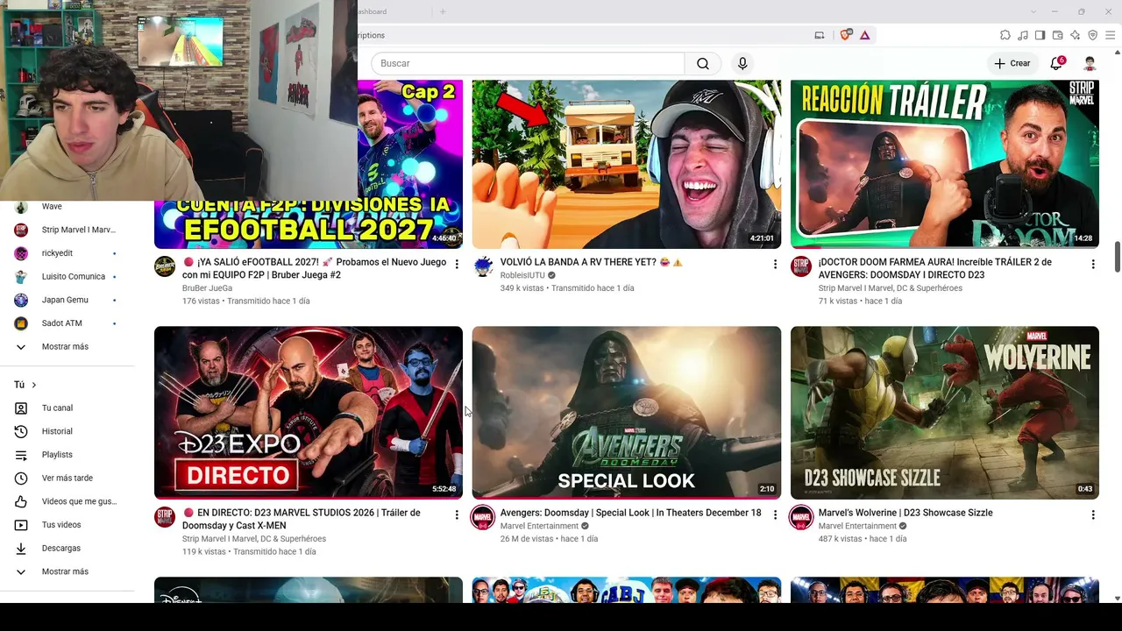Click BruBer JueGa channel name
1122x631 pixels.
(x=208, y=288)
